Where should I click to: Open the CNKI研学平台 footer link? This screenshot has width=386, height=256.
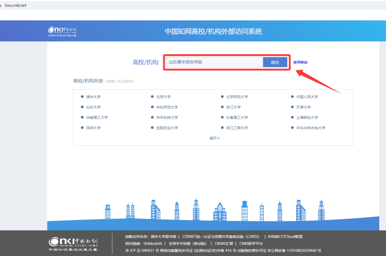click(x=251, y=244)
